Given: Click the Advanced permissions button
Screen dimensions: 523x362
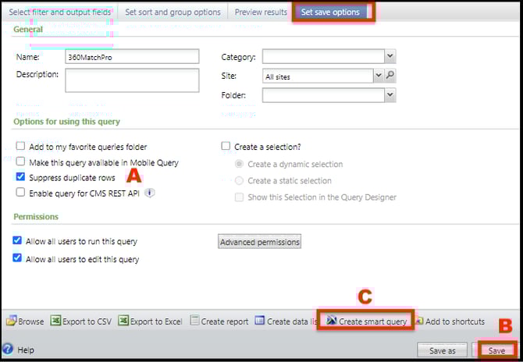Looking at the screenshot, I should [259, 242].
